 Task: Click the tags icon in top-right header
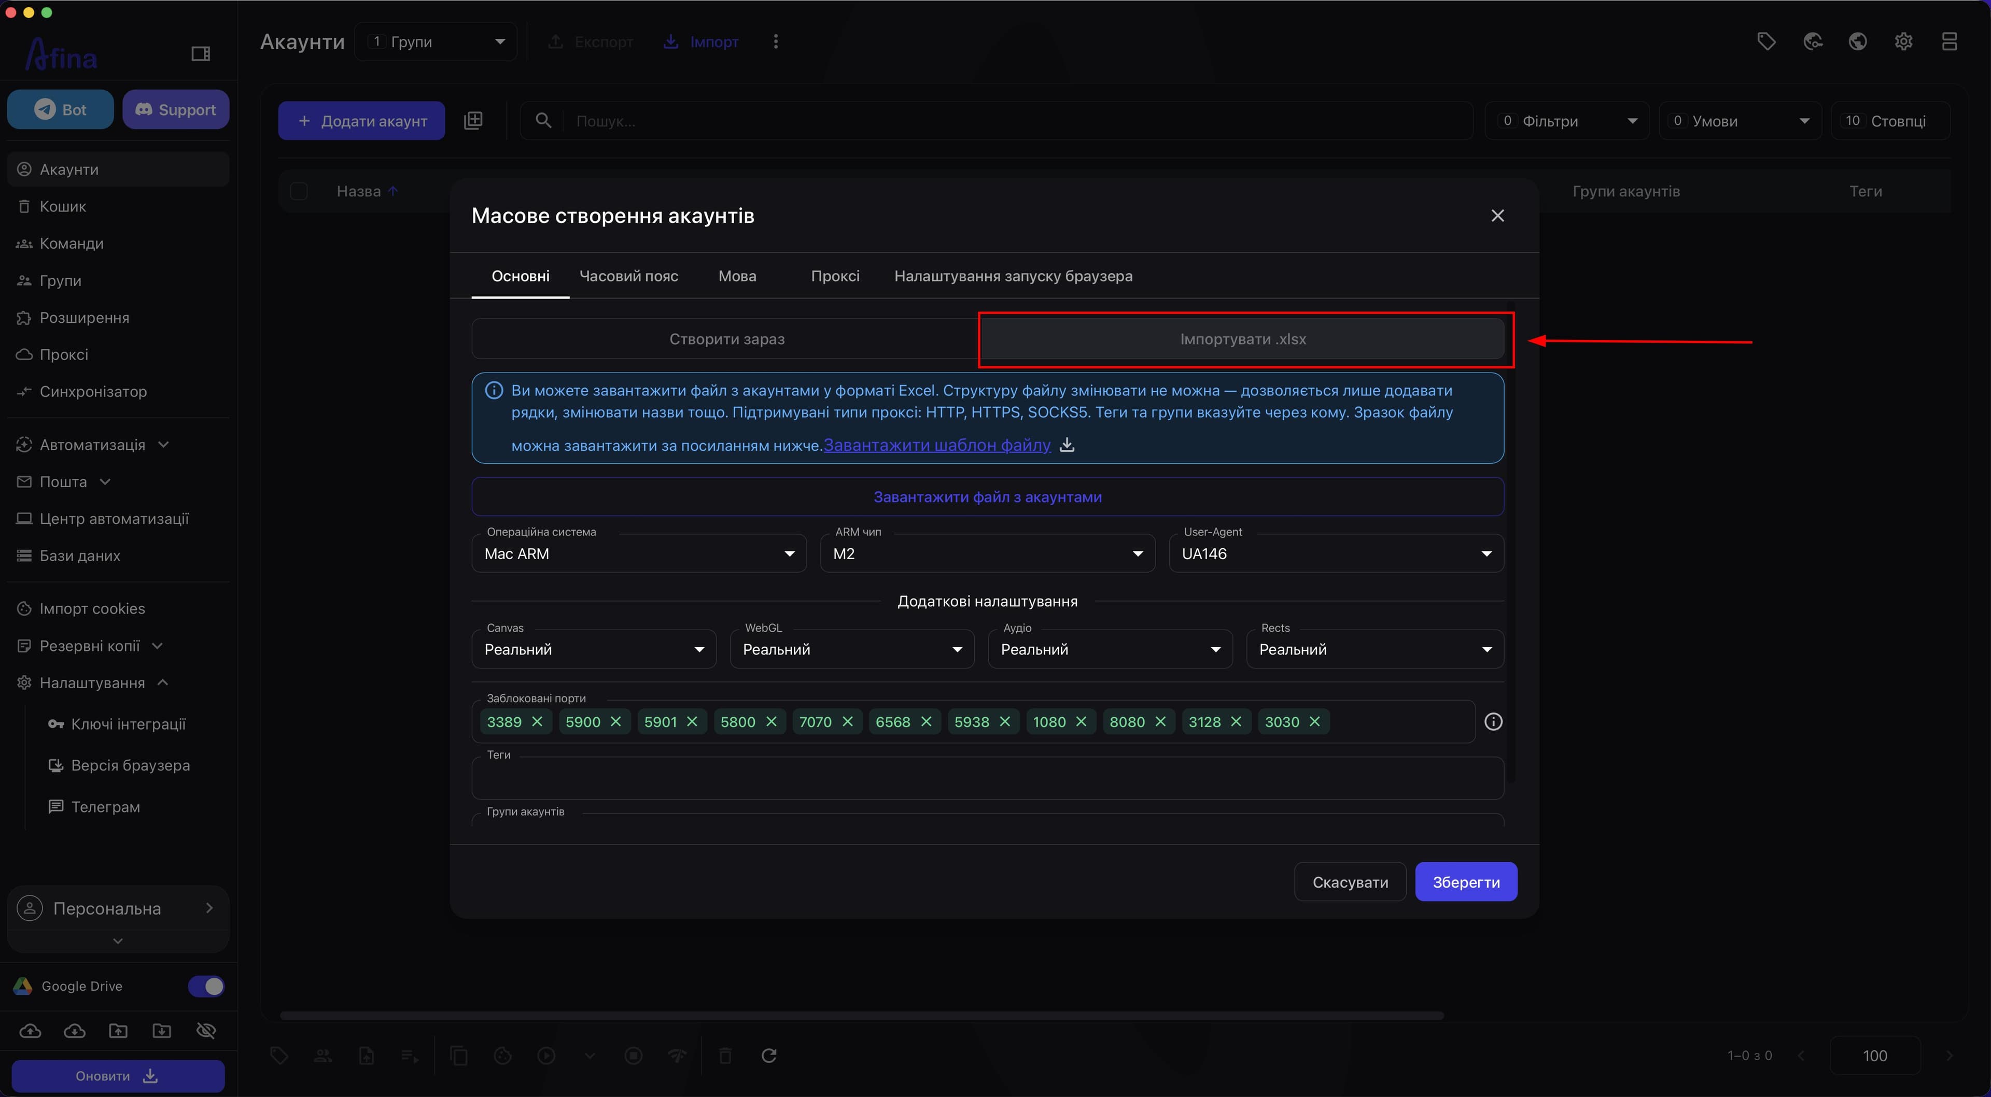1766,42
